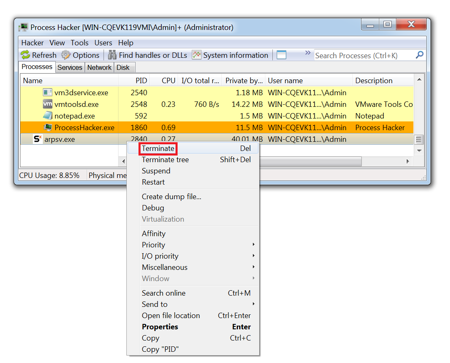450x363 pixels.
Task: Choose Affinity in the context menu
Action: tap(193, 234)
